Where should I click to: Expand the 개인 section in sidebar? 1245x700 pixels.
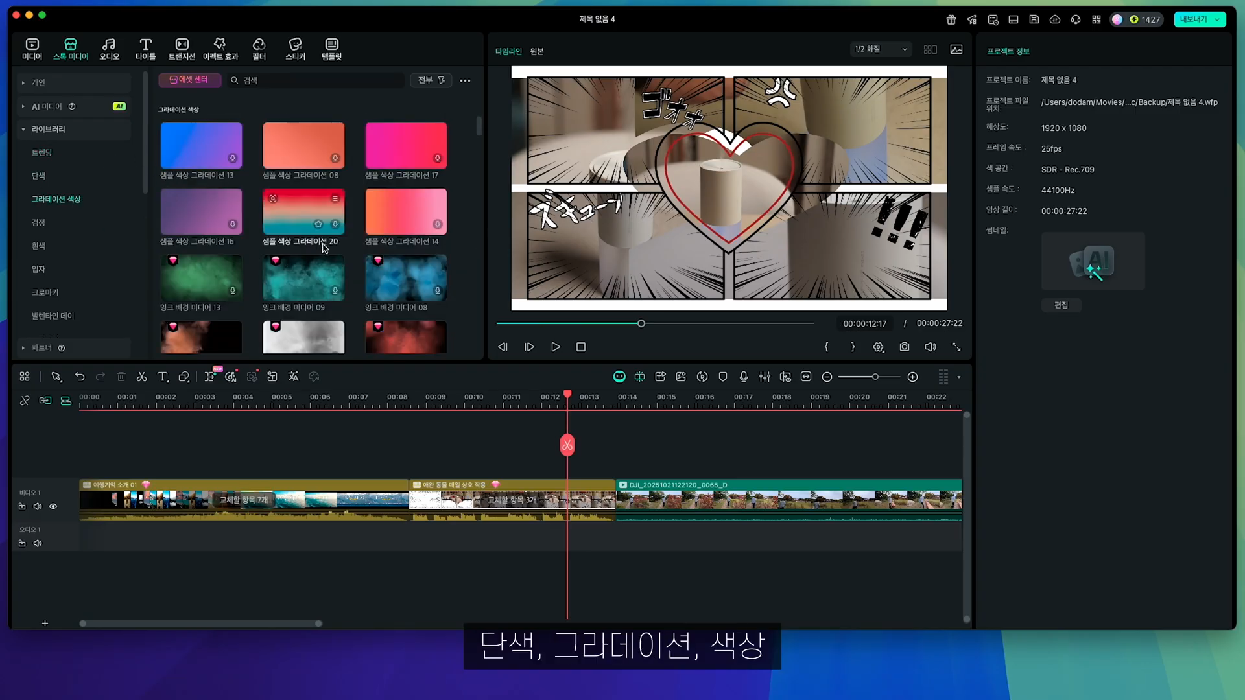tap(23, 82)
